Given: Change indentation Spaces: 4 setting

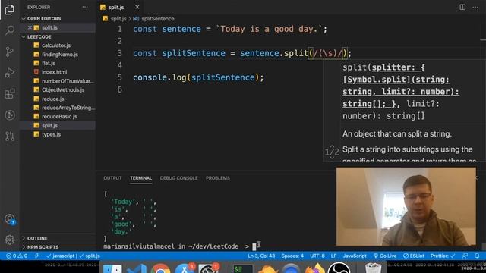Looking at the screenshot, I should pos(292,256).
